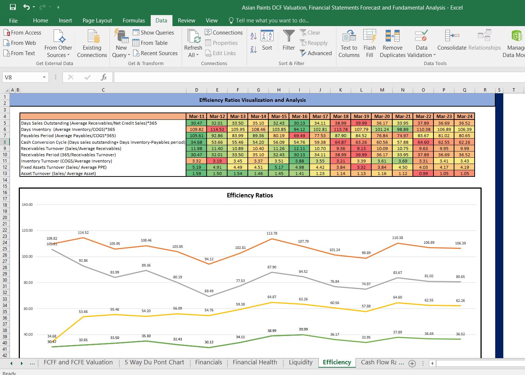Click the 114.52 Days Inventory cell
Viewport: 525px width, 375px height.
(217, 129)
